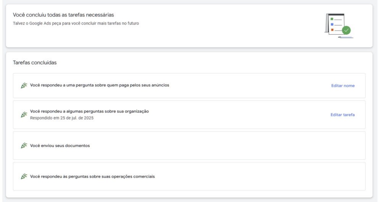Click the blue square bullet in the checklist illustration
The width and height of the screenshot is (391, 202).
coord(332,24)
